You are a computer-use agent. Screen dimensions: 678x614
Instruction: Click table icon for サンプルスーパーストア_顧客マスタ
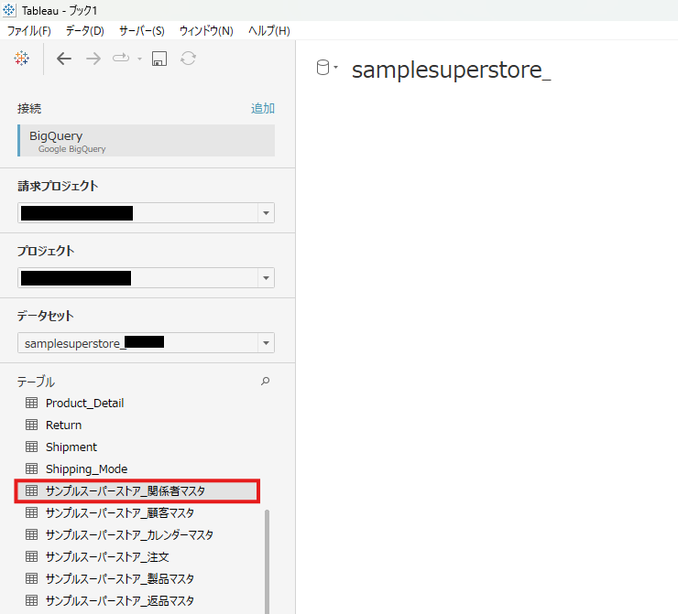point(31,512)
